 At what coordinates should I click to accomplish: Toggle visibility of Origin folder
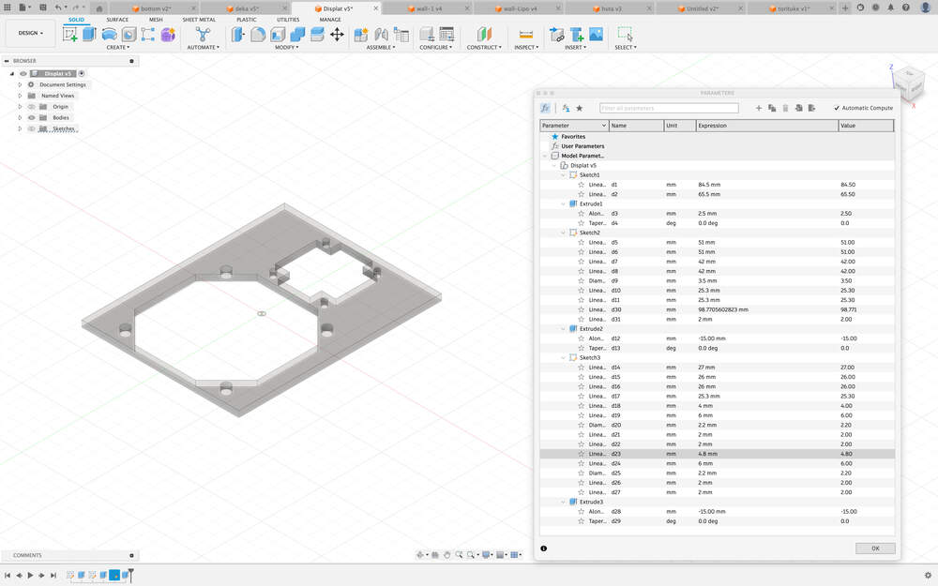(x=32, y=107)
